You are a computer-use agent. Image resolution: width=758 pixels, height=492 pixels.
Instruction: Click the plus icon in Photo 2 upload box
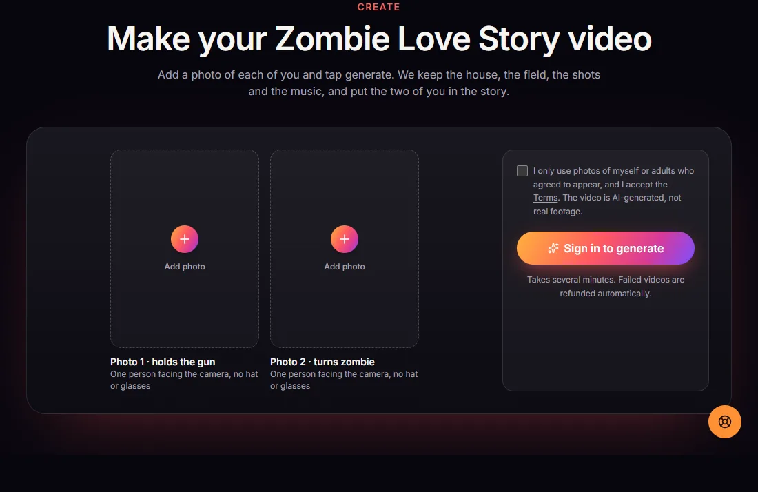[x=344, y=238]
